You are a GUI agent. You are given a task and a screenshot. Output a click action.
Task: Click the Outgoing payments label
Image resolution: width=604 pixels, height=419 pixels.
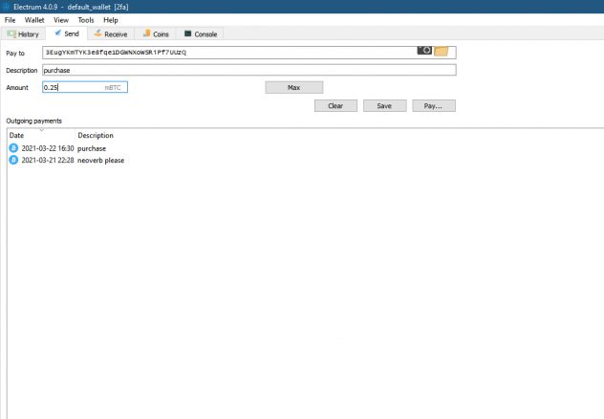coord(33,121)
